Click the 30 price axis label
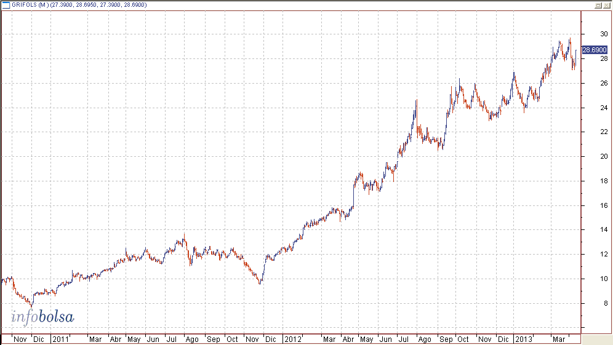This screenshot has height=345, width=613. 604,34
